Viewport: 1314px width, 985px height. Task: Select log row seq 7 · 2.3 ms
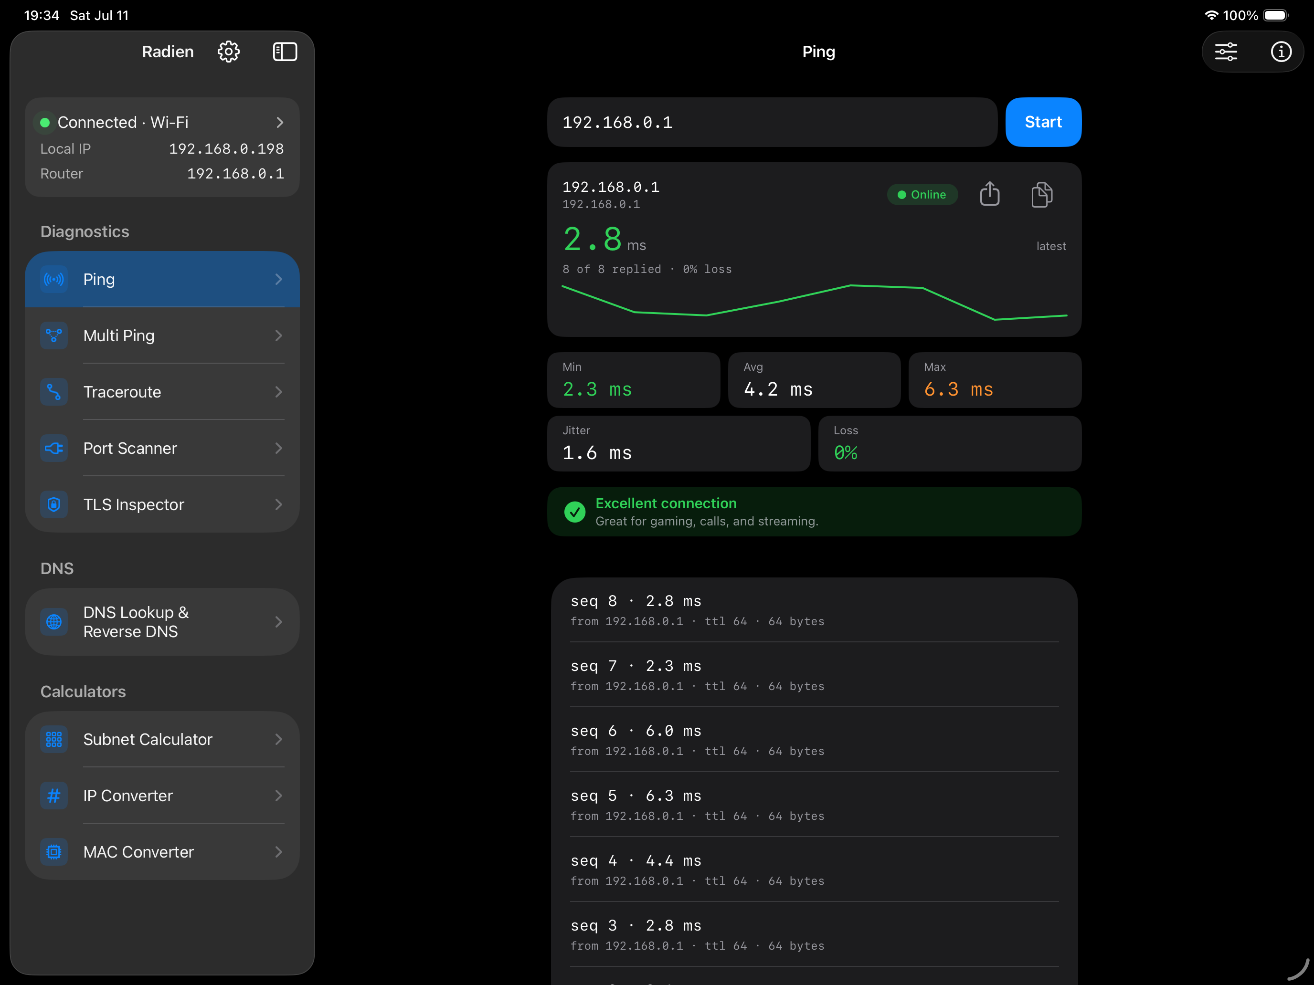814,675
